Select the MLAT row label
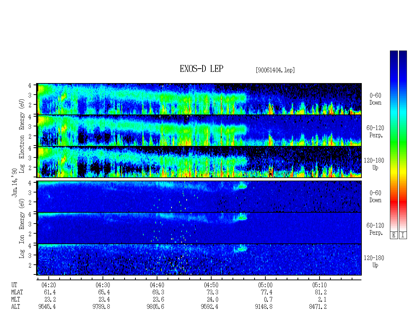This screenshot has height=316, width=408. click(17, 292)
